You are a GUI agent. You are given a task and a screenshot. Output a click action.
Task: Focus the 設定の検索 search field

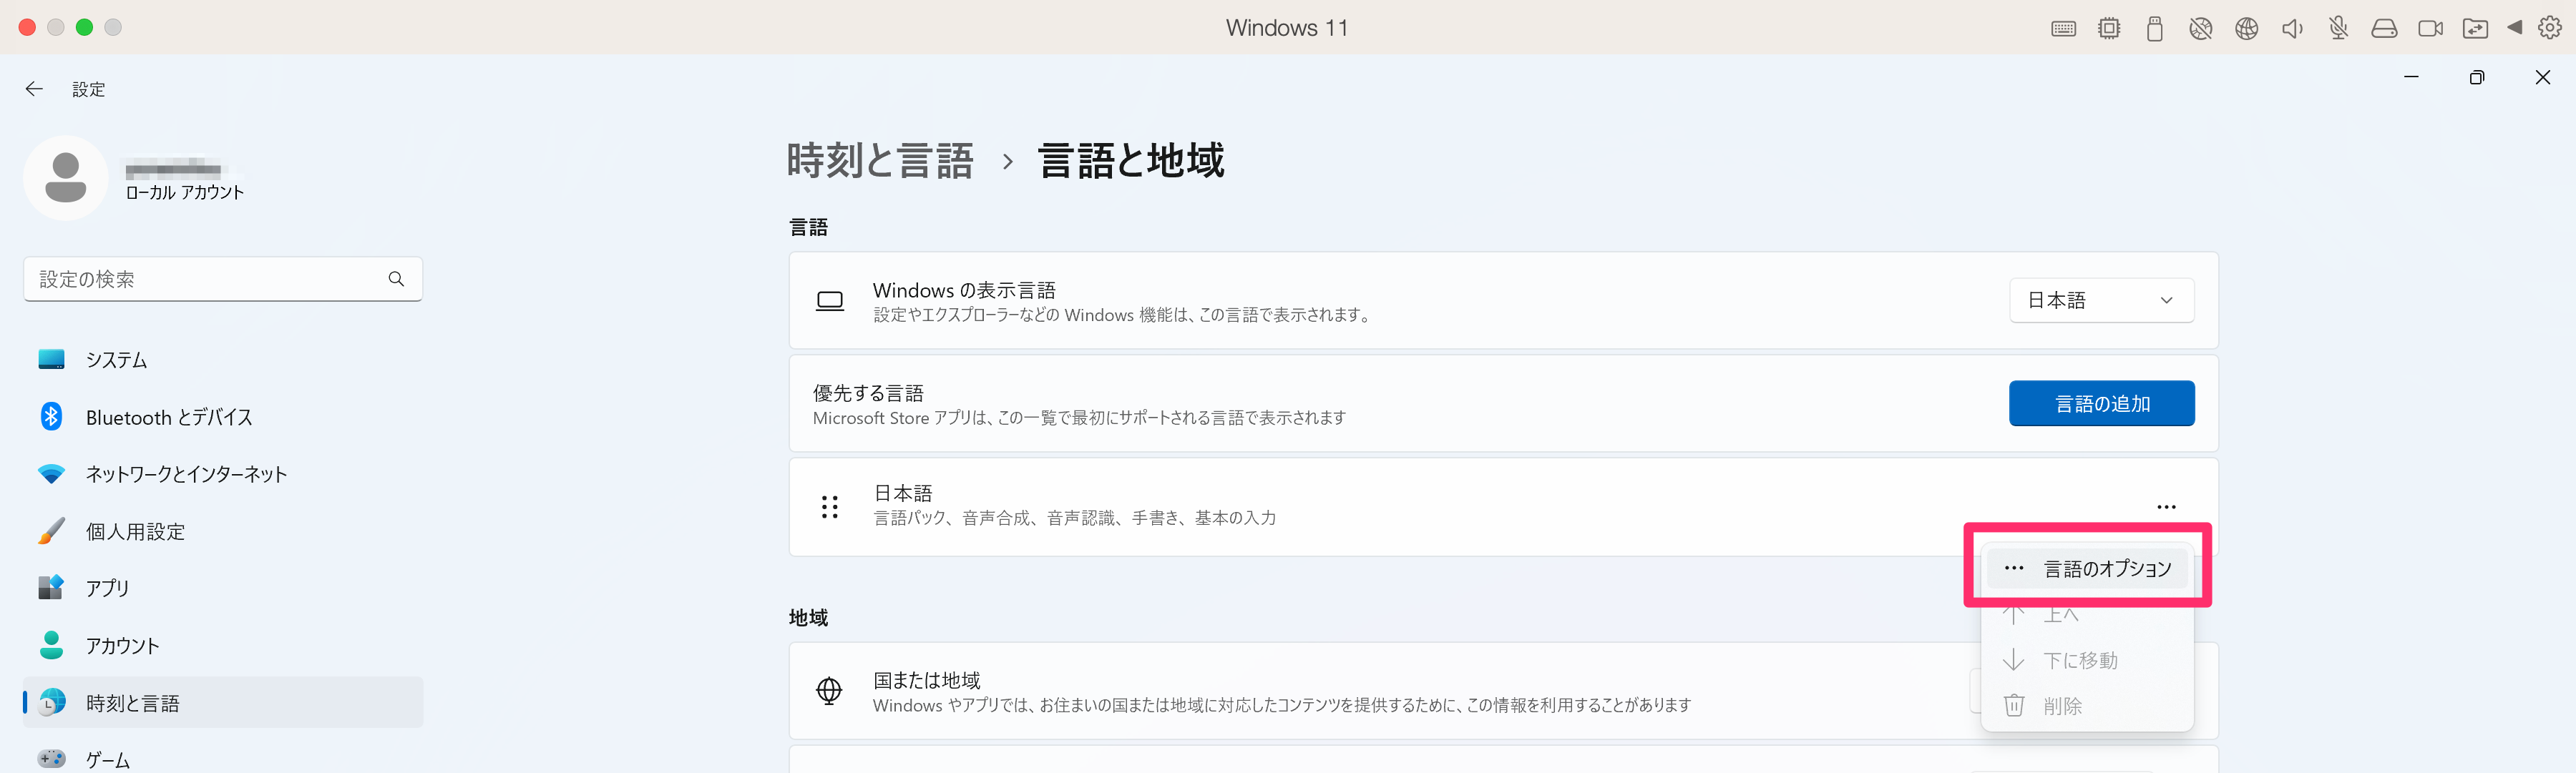pyautogui.click(x=223, y=279)
